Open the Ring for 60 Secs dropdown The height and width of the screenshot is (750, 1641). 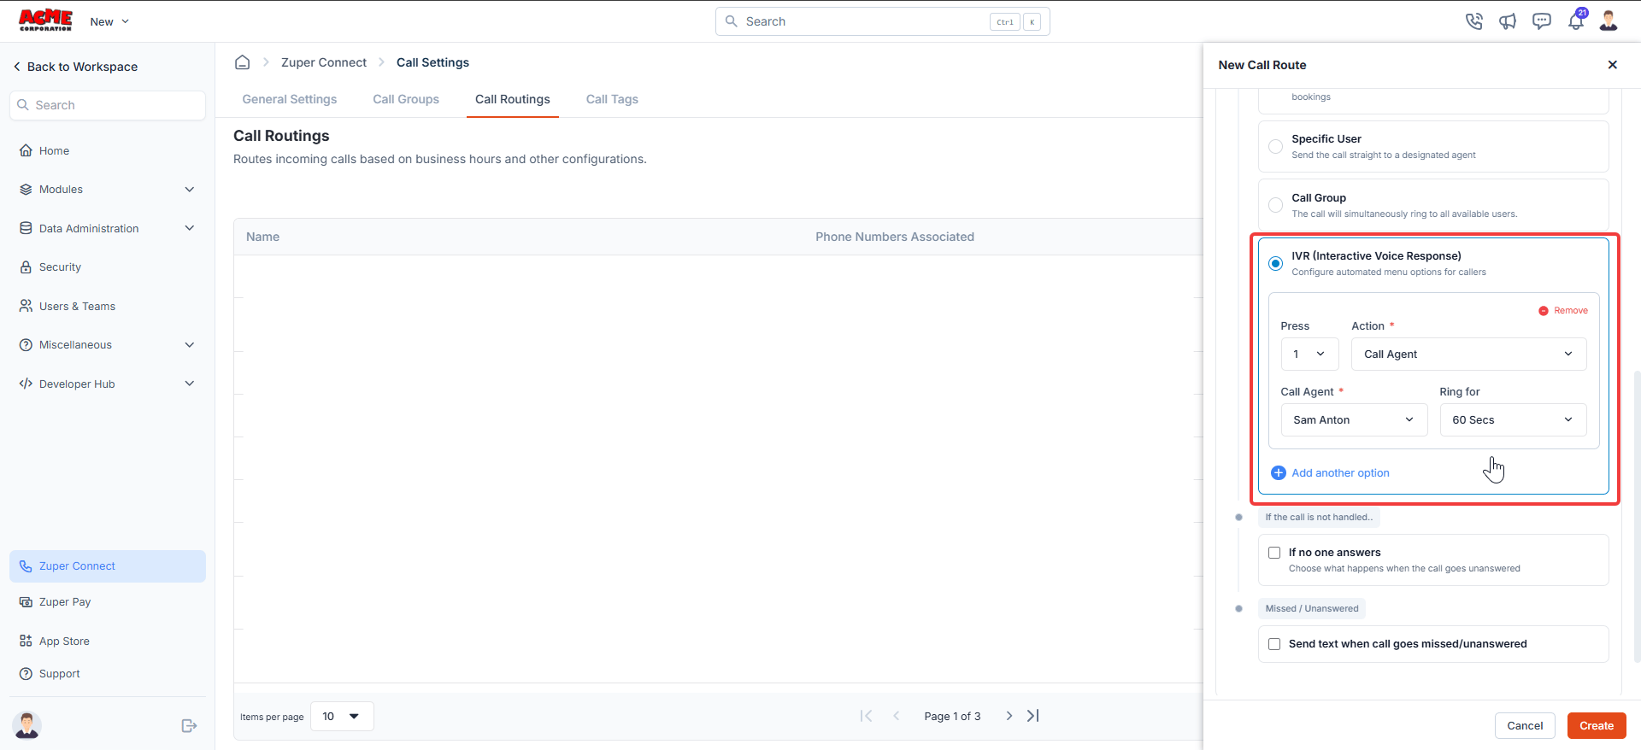(x=1513, y=420)
